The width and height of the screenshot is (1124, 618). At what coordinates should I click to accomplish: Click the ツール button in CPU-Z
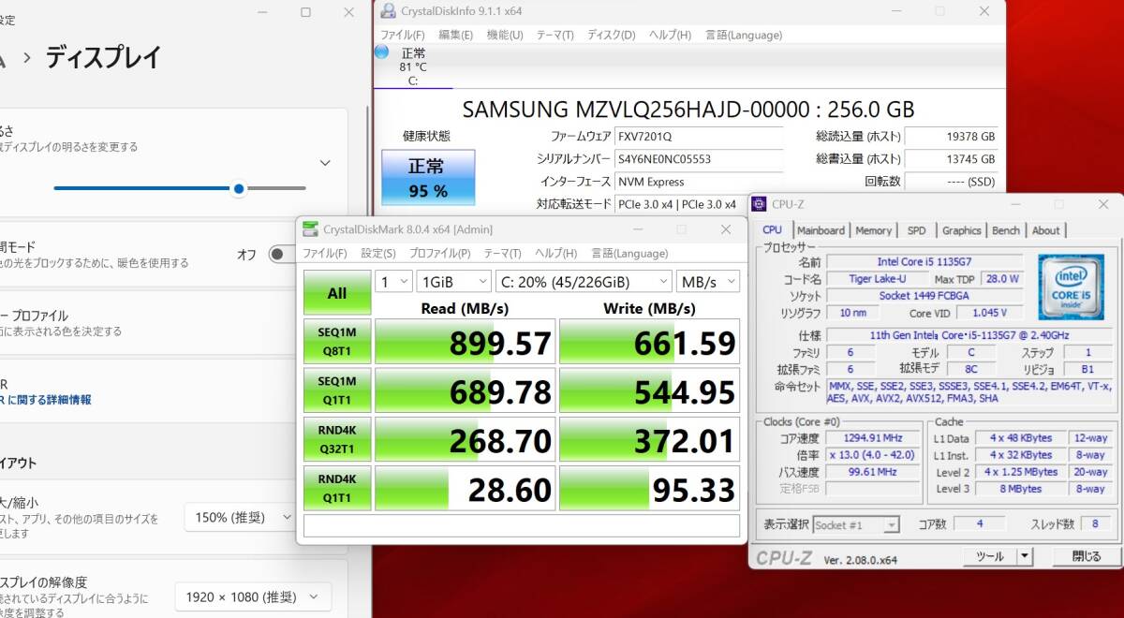tap(990, 556)
